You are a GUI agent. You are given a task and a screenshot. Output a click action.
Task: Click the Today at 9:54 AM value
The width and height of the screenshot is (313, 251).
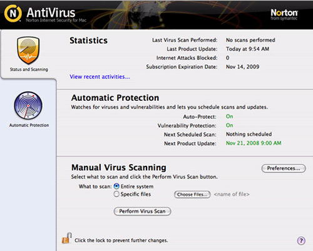(x=247, y=49)
